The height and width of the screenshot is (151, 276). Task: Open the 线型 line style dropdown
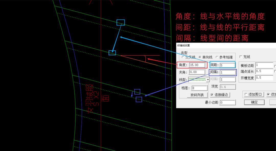click(x=208, y=79)
